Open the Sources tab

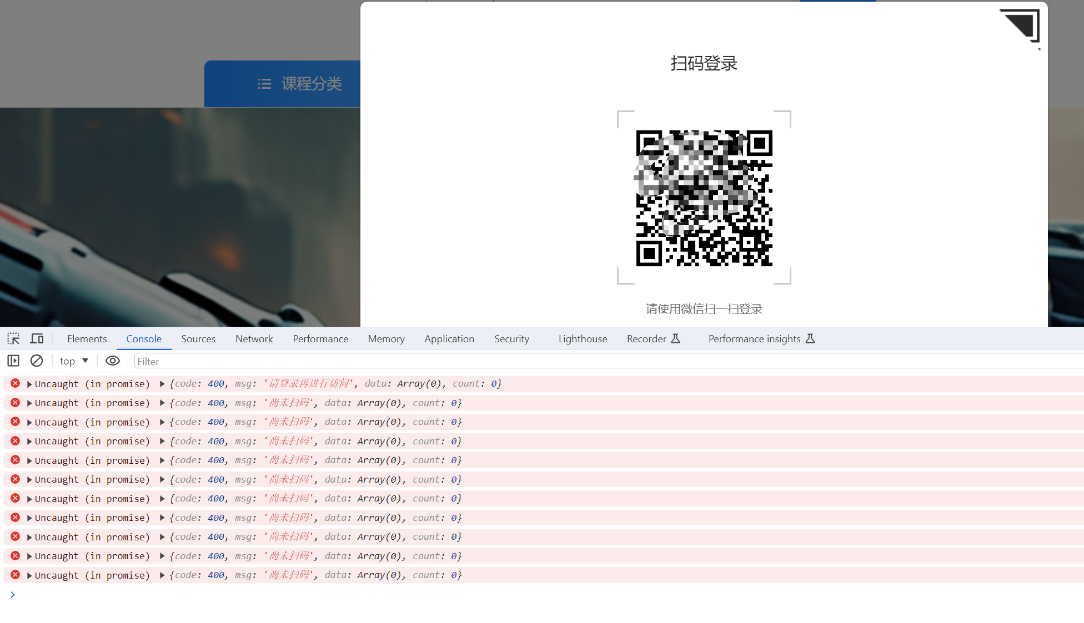click(x=198, y=338)
